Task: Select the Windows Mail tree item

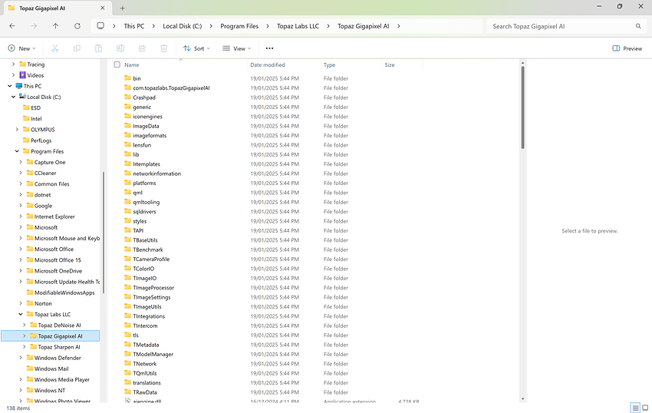Action: 51,368
